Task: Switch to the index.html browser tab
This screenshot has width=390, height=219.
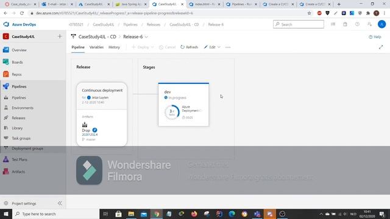Action: pyautogui.click(x=205, y=4)
